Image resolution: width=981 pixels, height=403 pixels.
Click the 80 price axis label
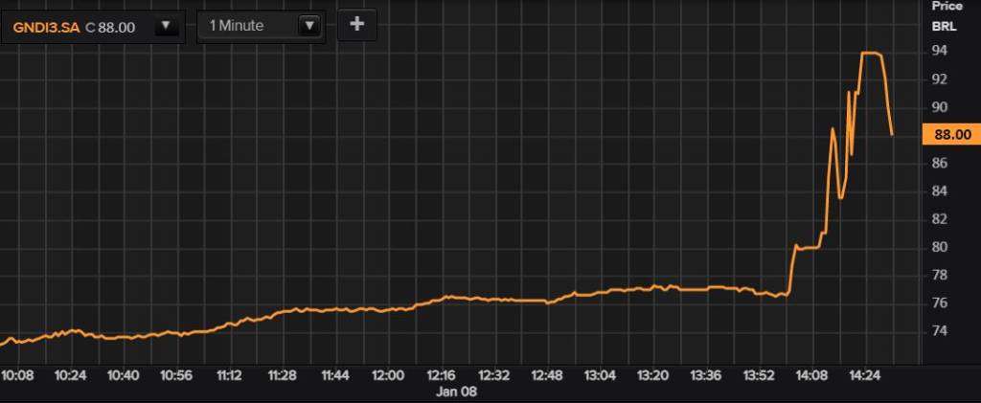pyautogui.click(x=940, y=247)
